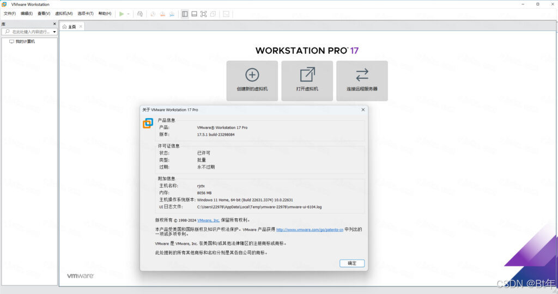Click the UI log file path text

pos(259,207)
